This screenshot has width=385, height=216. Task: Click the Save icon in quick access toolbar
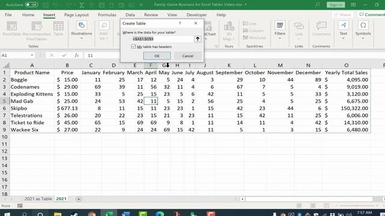coord(46,5)
